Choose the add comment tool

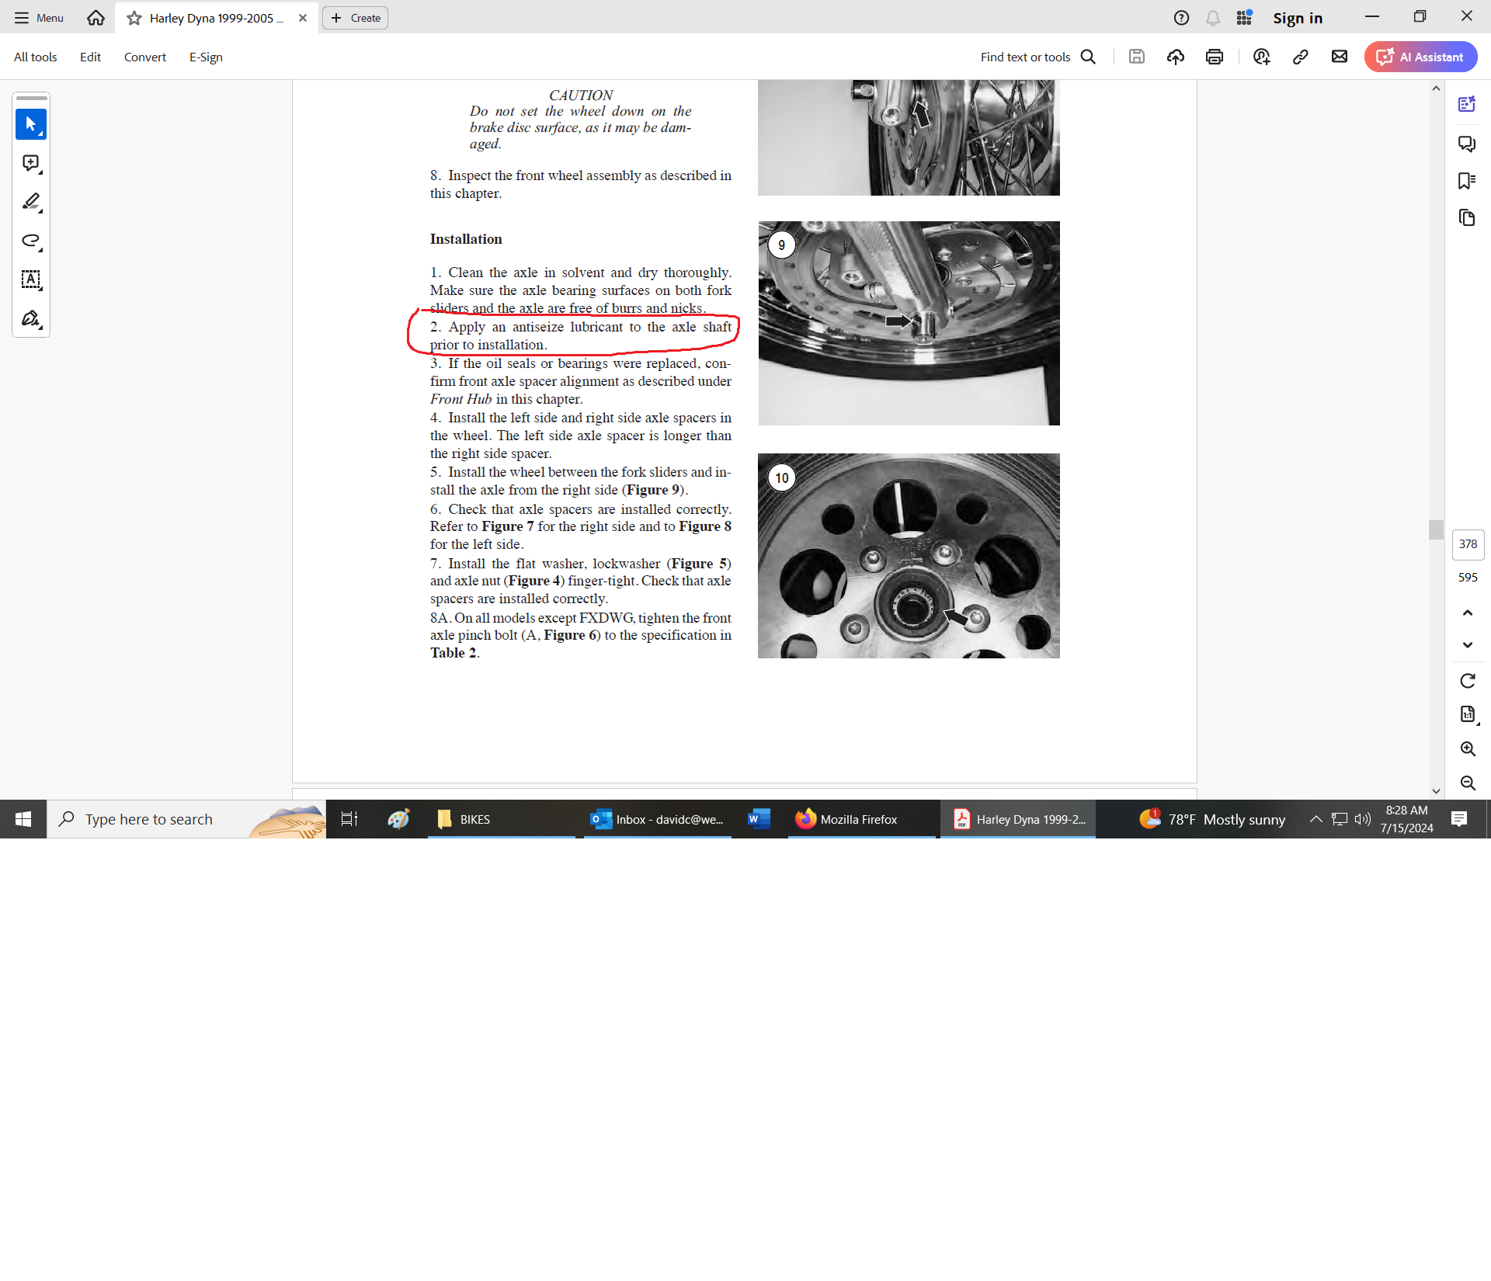[x=30, y=163]
